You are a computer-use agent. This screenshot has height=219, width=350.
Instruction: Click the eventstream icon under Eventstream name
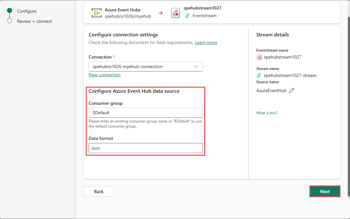tap(259, 57)
